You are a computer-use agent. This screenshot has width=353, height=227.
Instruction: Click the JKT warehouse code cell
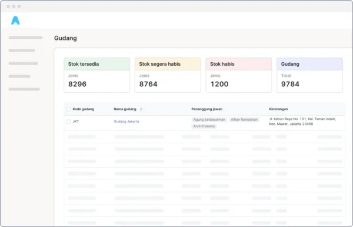(76, 121)
